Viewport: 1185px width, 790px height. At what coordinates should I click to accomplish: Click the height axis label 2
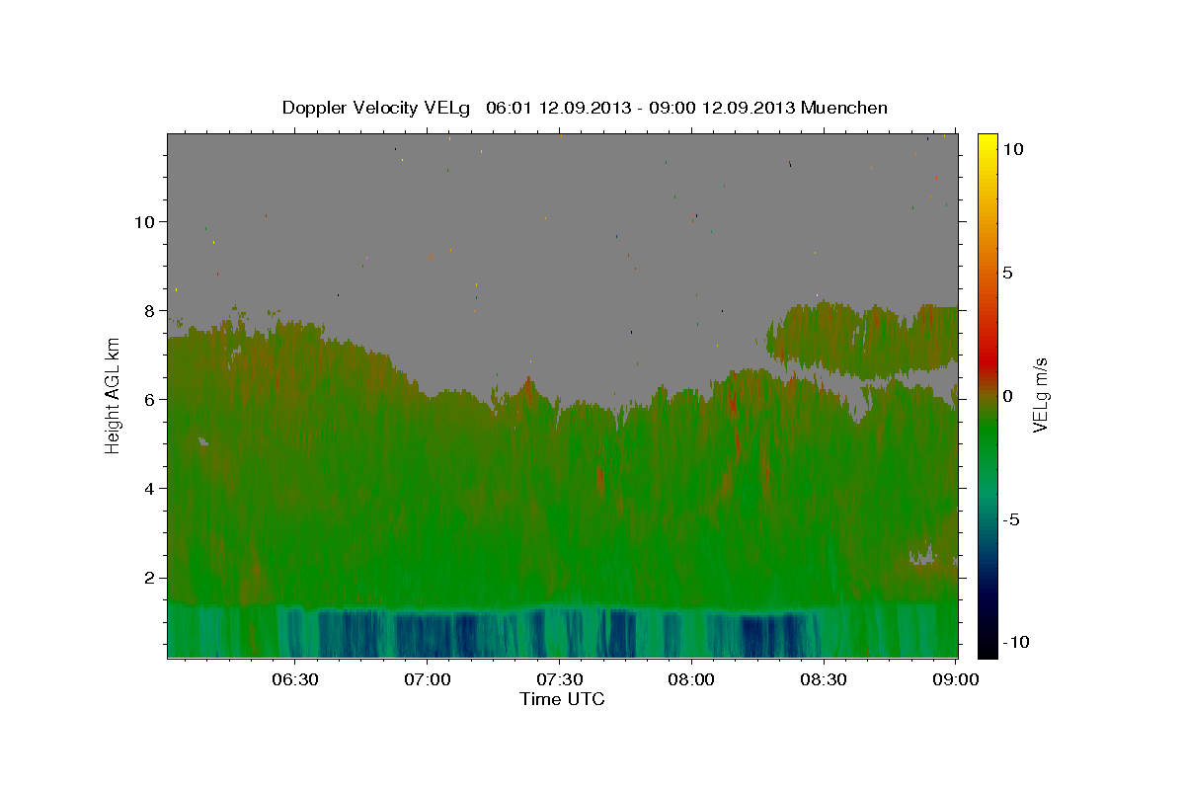[x=147, y=578]
